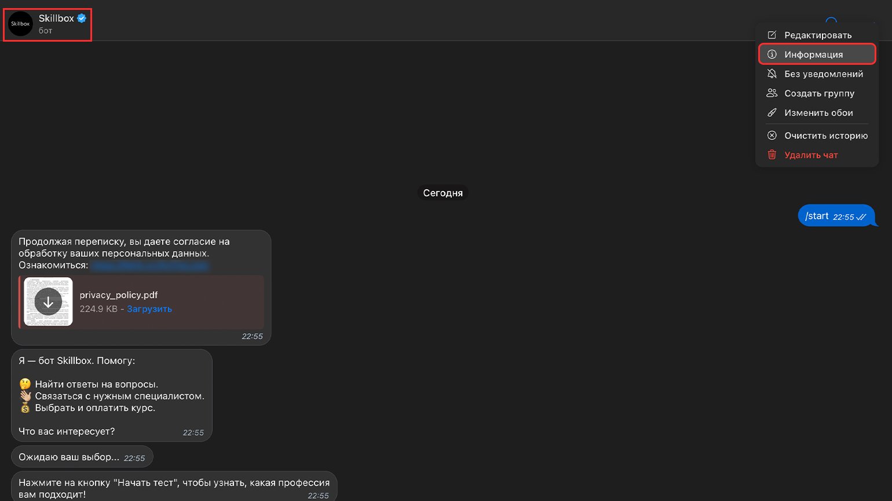Screen dimensions: 892x501
Task: Click the waving hand emoji
Action: (25, 396)
